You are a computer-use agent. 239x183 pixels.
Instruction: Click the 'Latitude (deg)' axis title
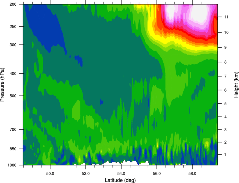coord(120,180)
